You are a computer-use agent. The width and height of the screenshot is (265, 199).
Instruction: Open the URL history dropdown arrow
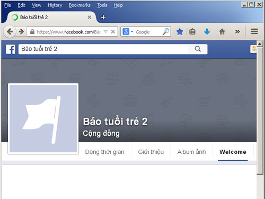pos(105,32)
